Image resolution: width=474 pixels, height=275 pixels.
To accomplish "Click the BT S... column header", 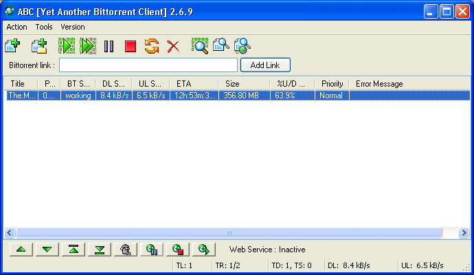I will [x=78, y=84].
